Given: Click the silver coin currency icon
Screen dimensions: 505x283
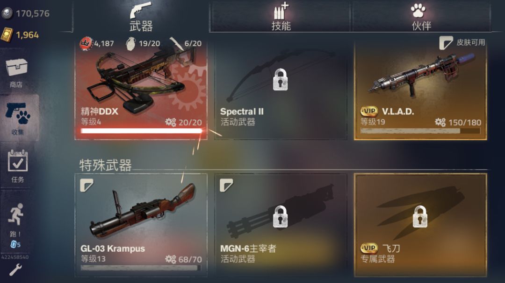Looking at the screenshot, I should (7, 13).
